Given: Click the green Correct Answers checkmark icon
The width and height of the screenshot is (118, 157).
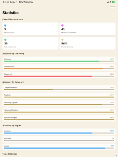Looking at the screenshot, I should [5, 40].
